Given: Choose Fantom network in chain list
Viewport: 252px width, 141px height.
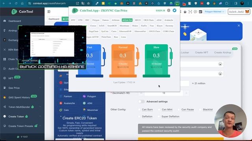Looking at the screenshot, I should (68, 96).
